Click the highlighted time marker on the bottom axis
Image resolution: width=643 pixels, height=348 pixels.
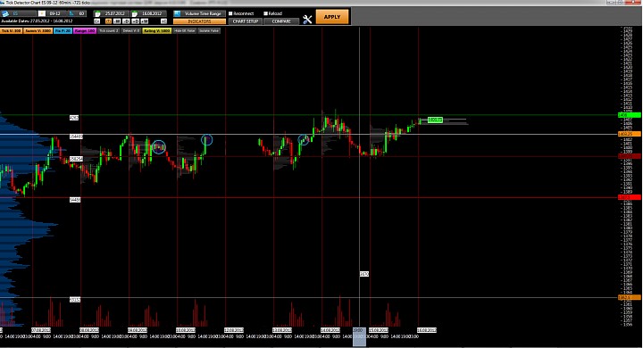click(359, 336)
